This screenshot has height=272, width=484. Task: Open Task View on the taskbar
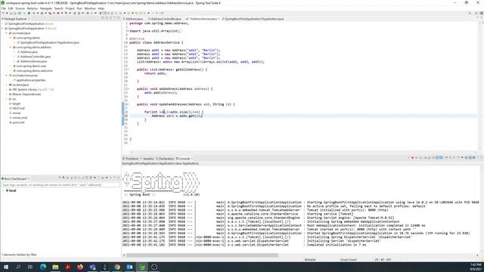(30, 267)
